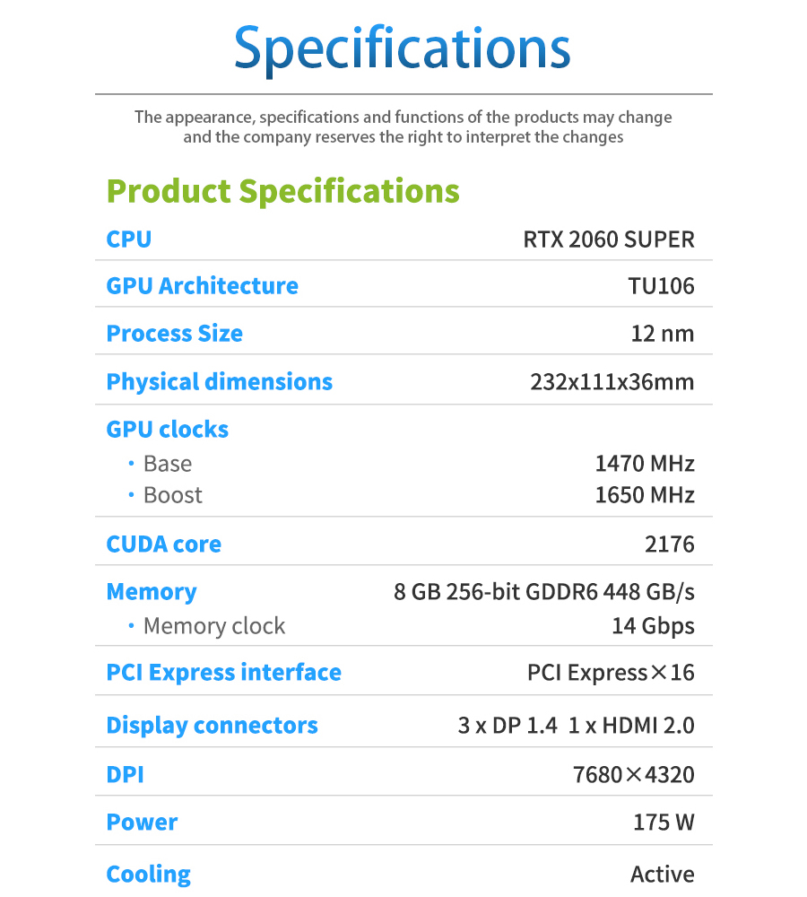Click the 12 nm value

pos(663,334)
